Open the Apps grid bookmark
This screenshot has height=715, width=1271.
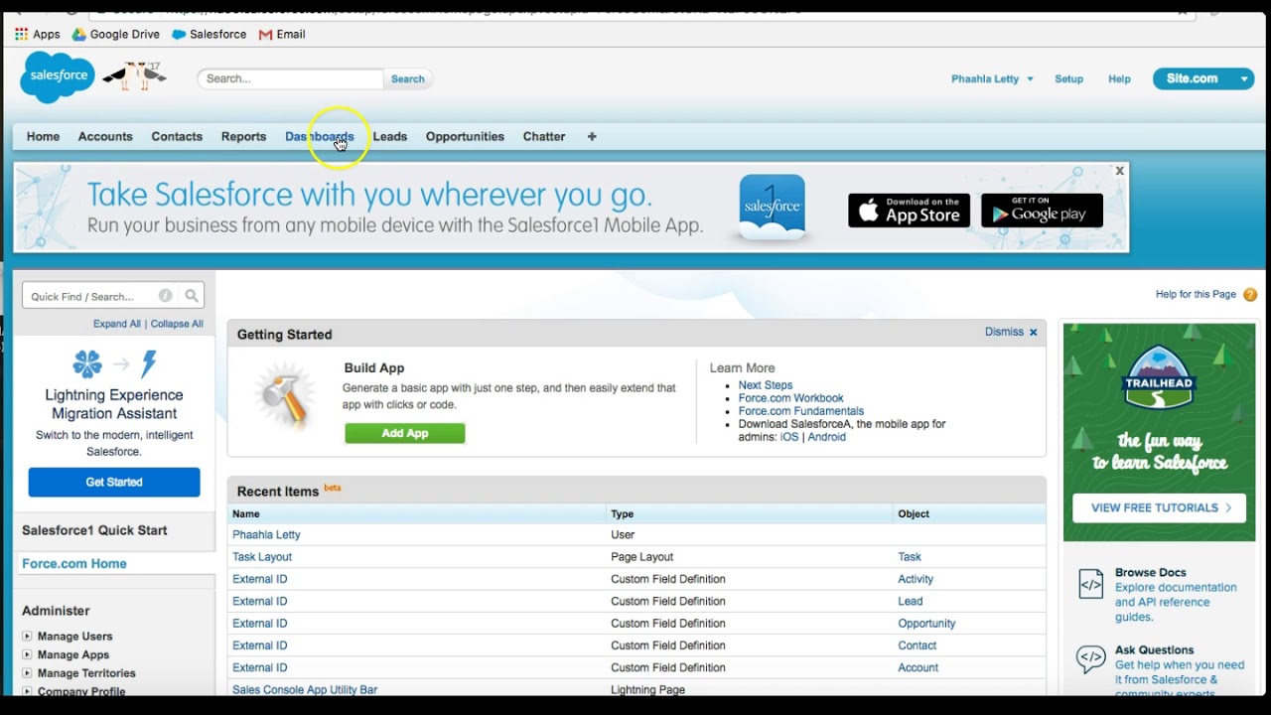pos(38,34)
